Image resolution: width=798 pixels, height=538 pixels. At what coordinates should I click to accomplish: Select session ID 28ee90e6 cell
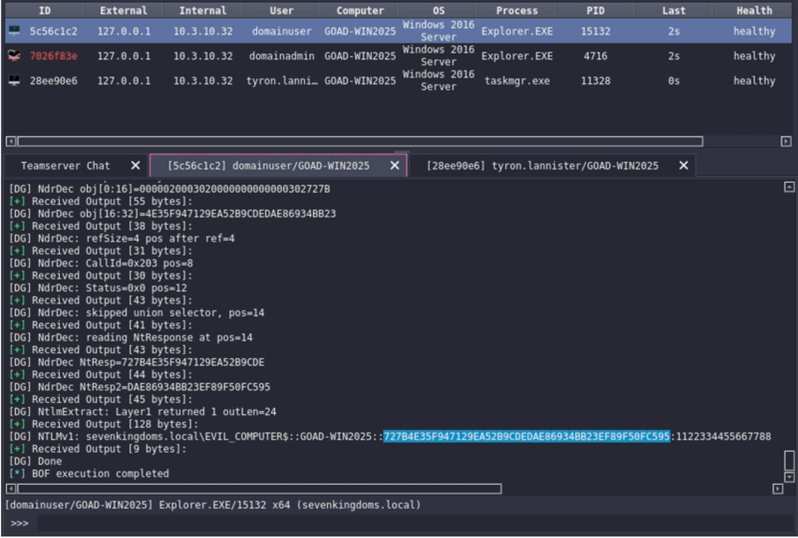[53, 80]
